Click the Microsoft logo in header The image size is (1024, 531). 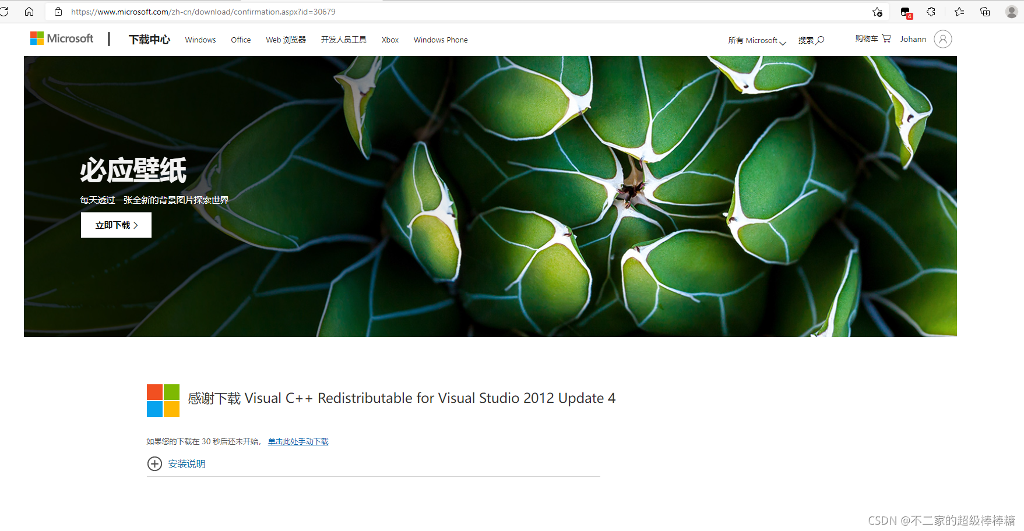62,38
